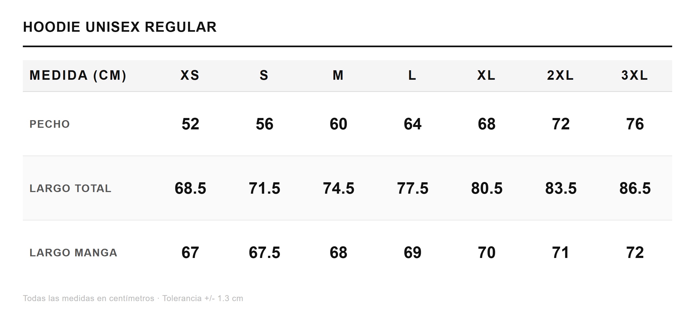The height and width of the screenshot is (319, 695).
Task: Select Pecho measurement 64 for size L
Action: [x=412, y=124]
